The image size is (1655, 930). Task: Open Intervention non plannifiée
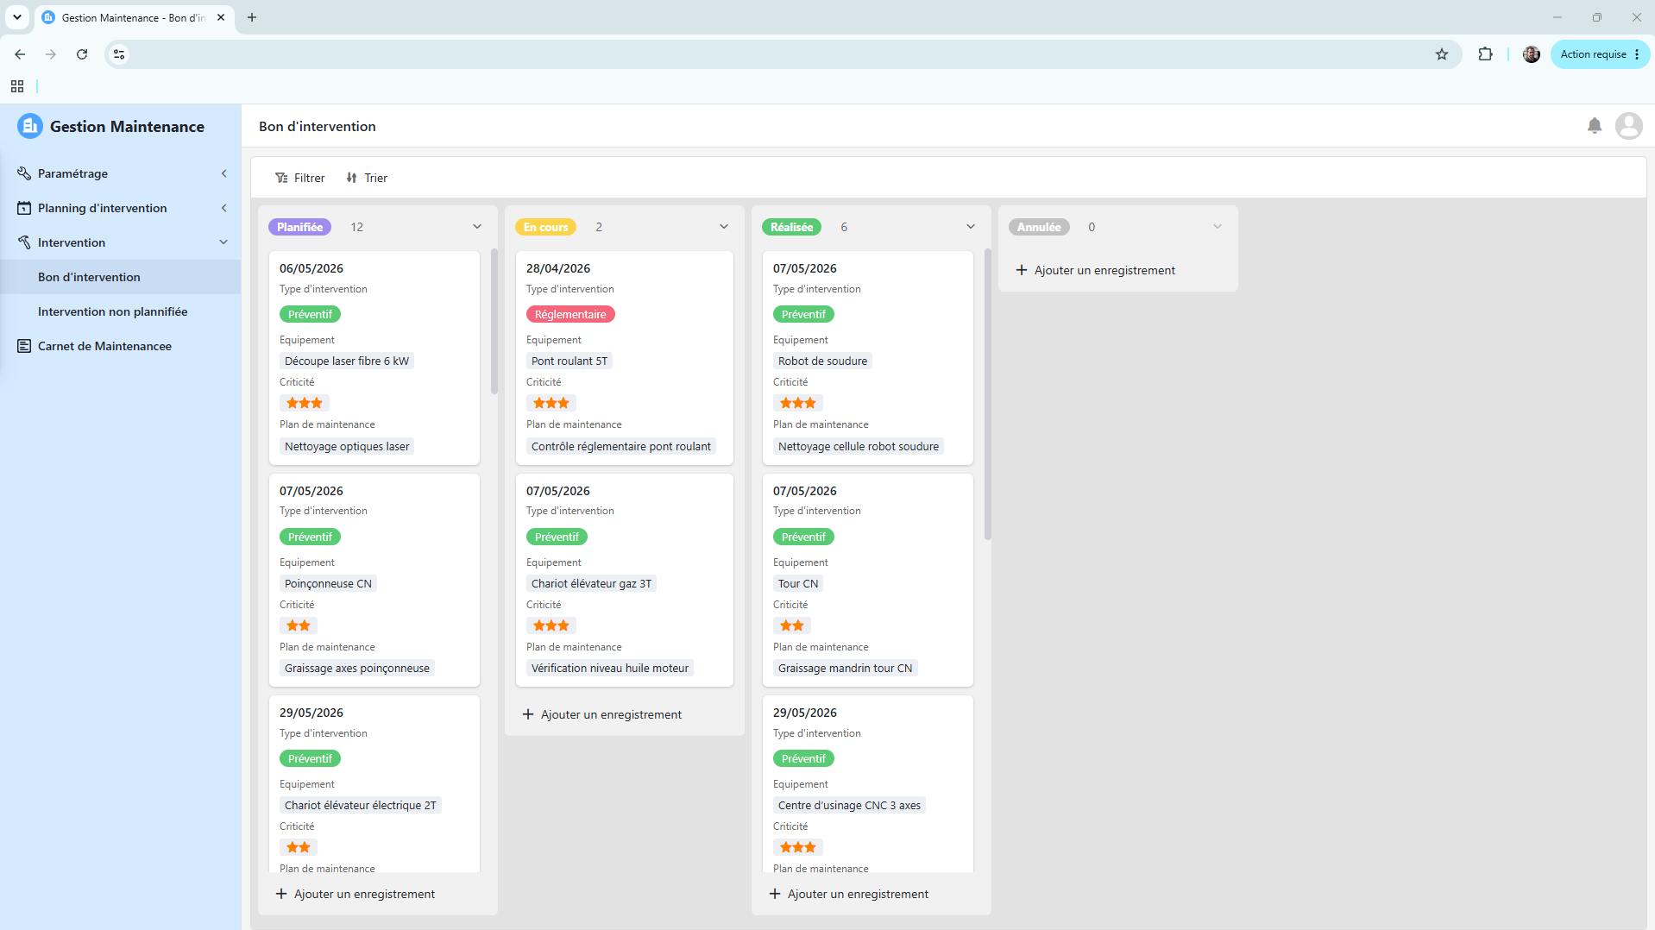coord(121,311)
